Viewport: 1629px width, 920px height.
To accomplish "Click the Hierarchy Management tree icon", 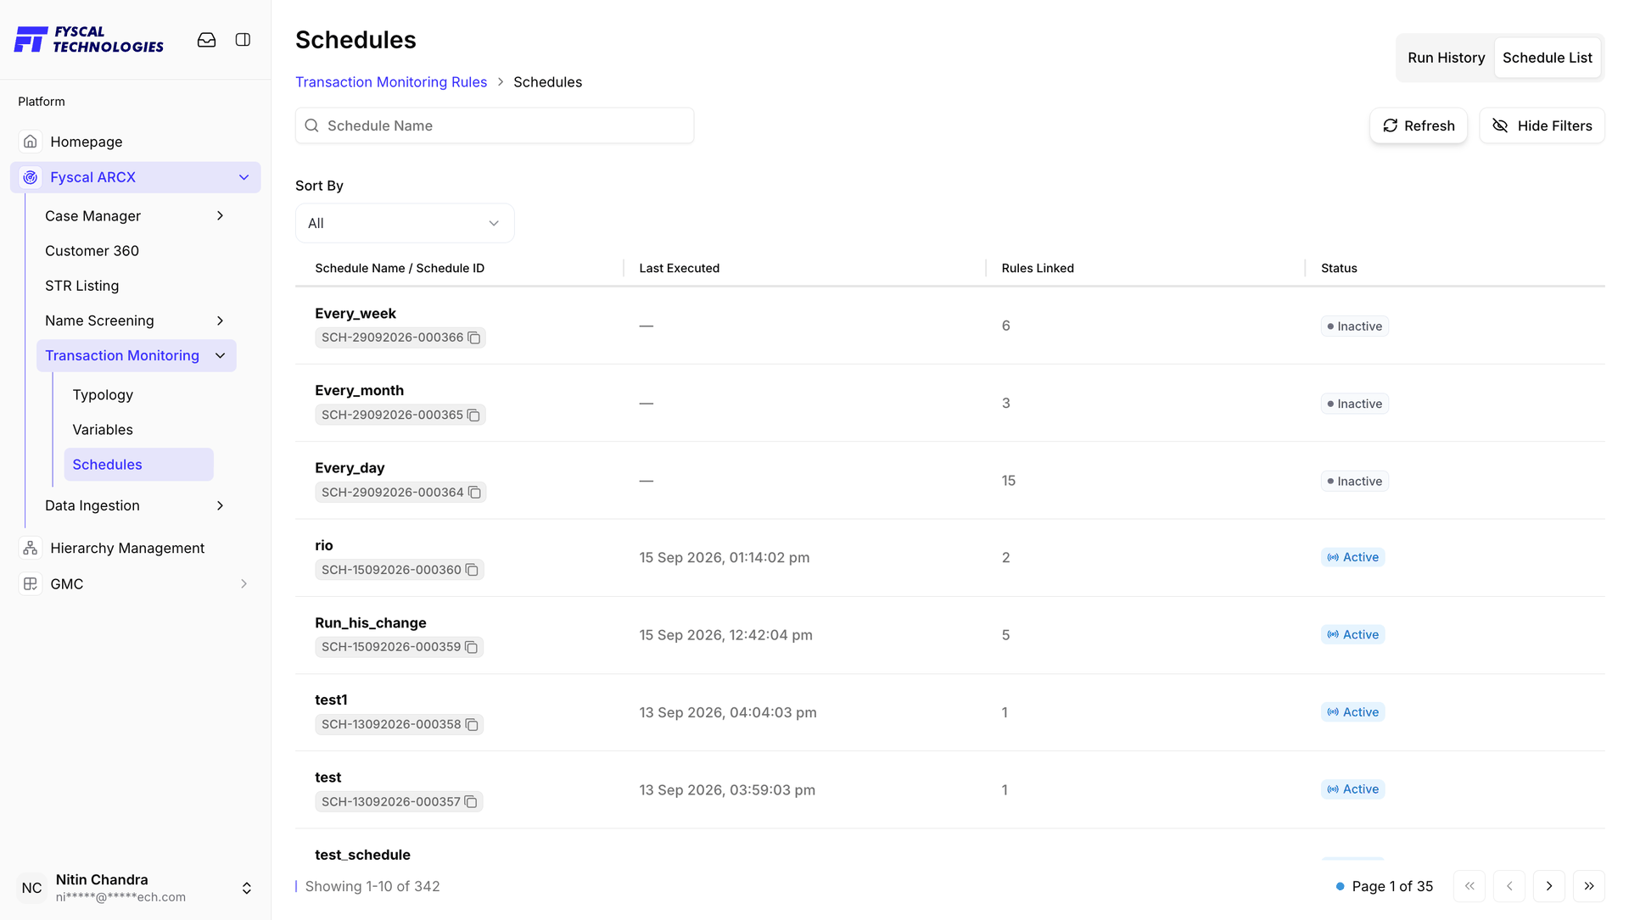I will click(31, 548).
